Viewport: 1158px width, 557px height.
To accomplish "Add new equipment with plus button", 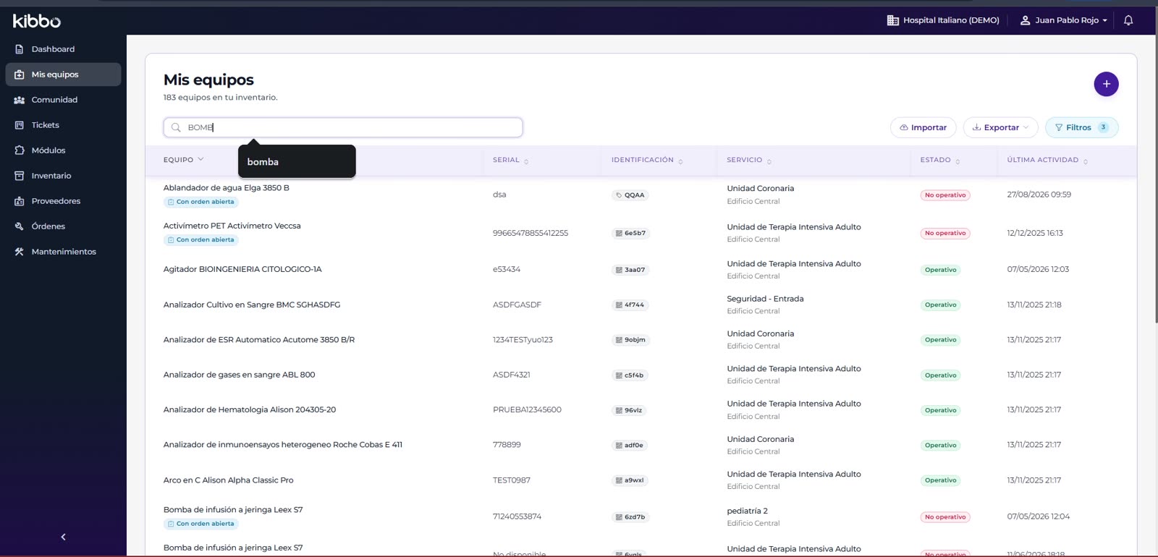I will coord(1106,84).
